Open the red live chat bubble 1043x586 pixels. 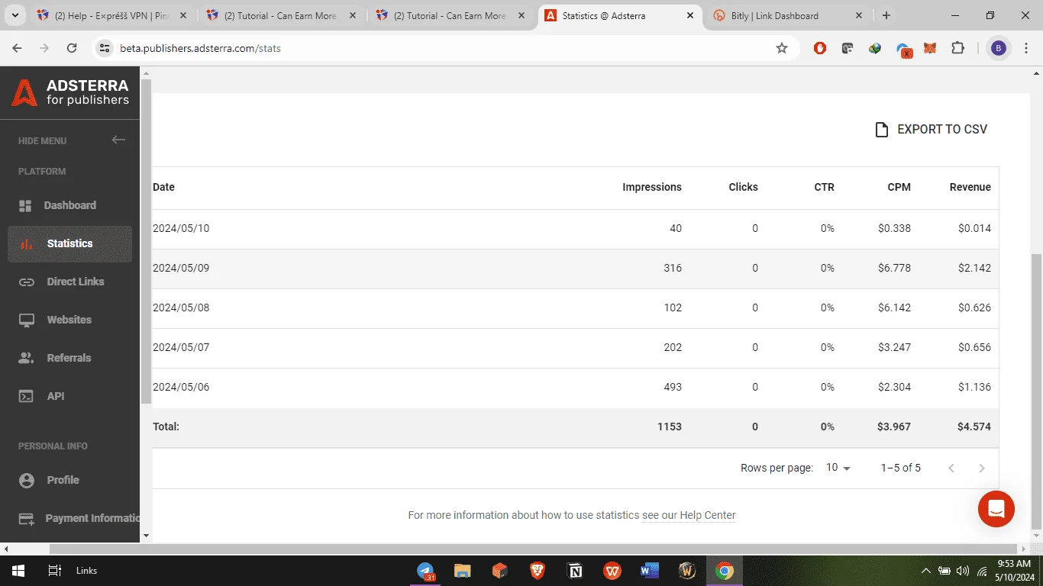point(996,509)
